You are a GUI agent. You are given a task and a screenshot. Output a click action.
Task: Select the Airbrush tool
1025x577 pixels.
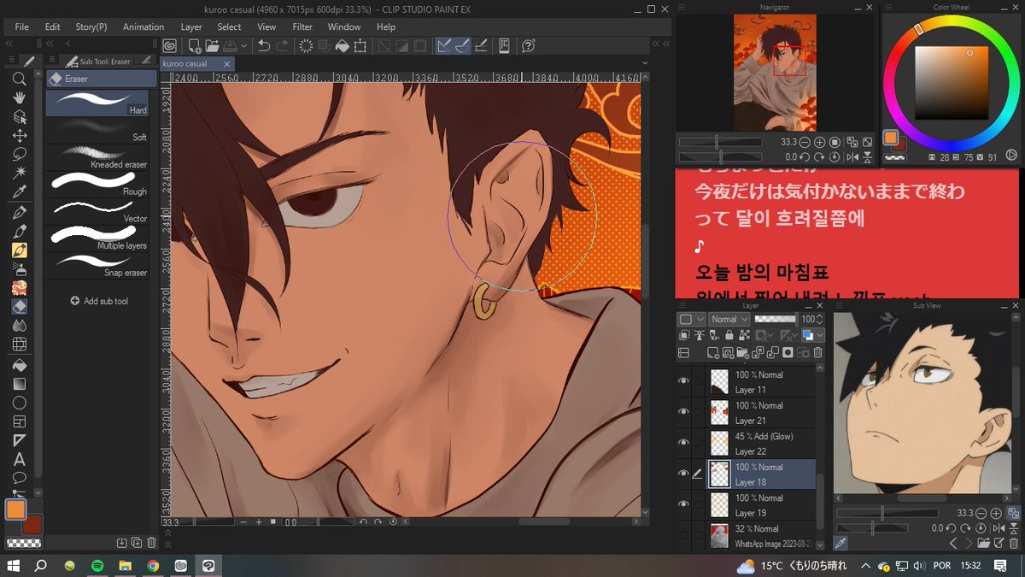[19, 269]
